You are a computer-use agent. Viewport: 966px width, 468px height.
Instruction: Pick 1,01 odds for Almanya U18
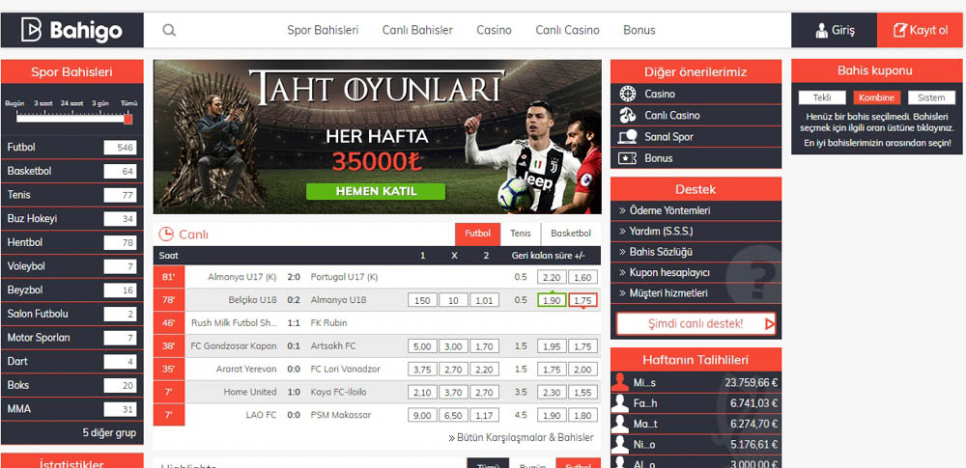pos(485,300)
